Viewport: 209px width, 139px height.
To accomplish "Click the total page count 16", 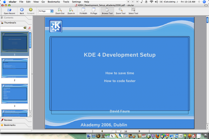I will 126,131.
